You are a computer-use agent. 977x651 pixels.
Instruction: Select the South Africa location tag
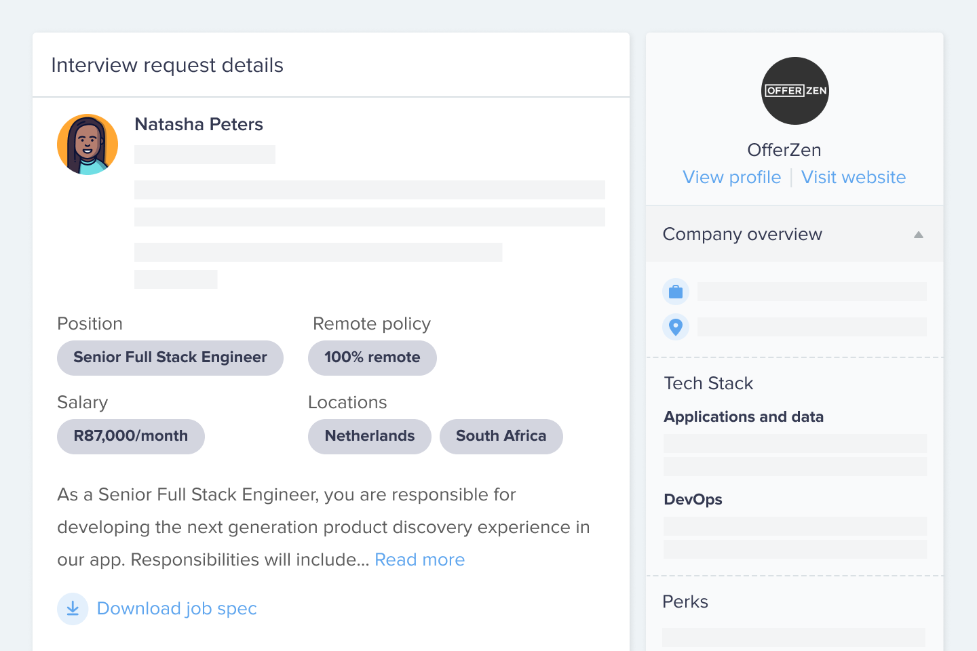(x=501, y=437)
